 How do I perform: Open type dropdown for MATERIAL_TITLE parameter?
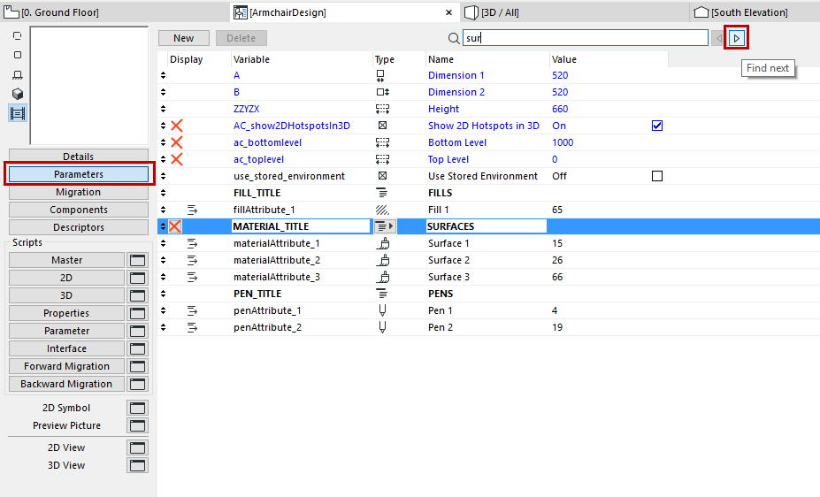coord(385,226)
